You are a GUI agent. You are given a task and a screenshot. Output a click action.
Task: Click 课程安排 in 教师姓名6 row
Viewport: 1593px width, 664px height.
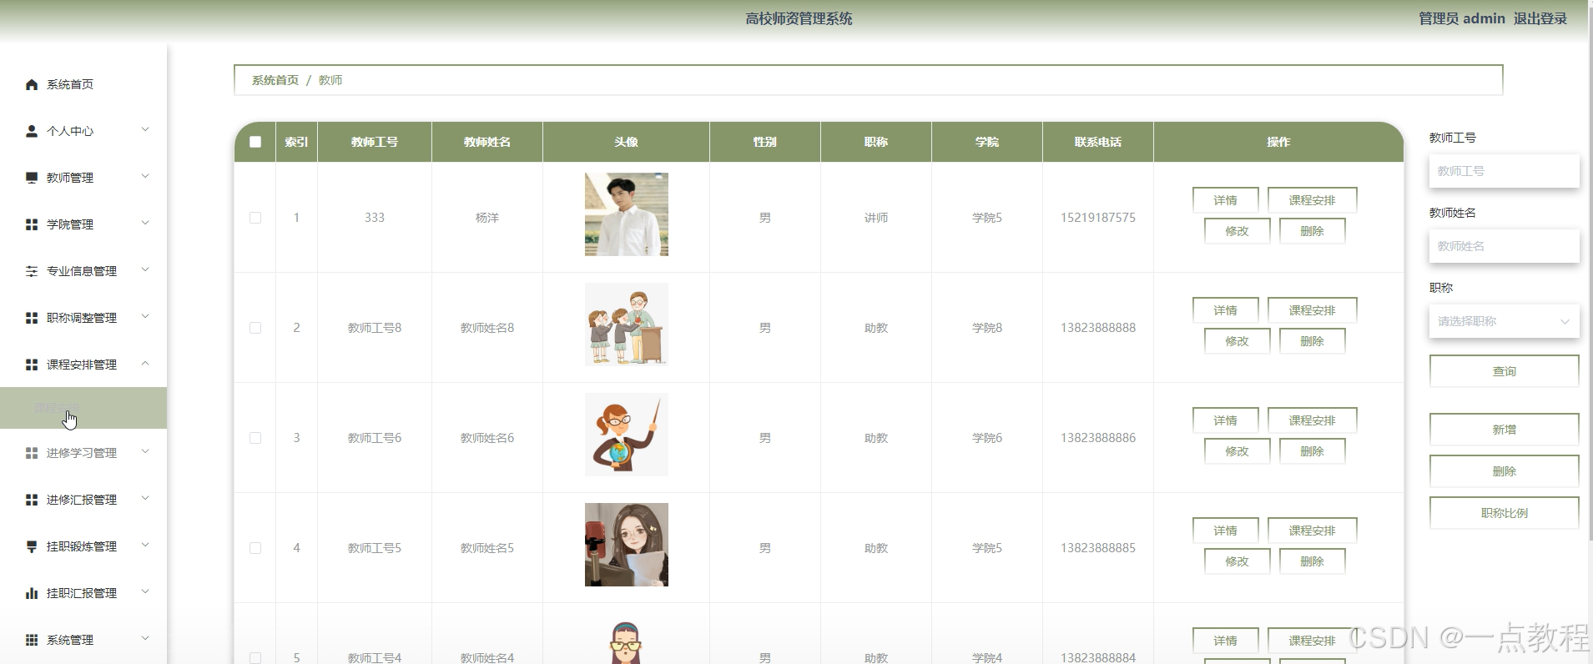click(x=1312, y=420)
